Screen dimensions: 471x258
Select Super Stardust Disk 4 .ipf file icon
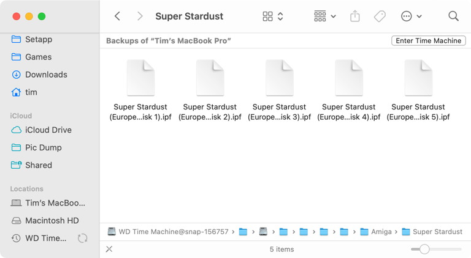[349, 78]
